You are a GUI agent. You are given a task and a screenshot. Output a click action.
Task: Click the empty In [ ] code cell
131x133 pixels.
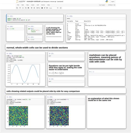(107, 74)
